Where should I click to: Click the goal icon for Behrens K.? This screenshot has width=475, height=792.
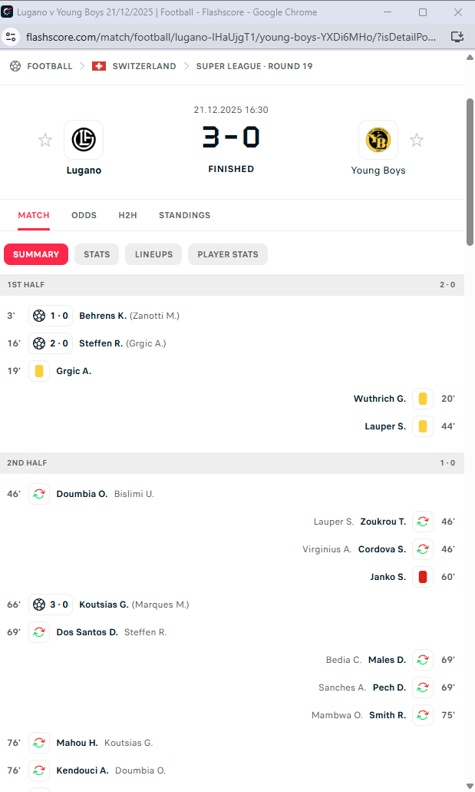(39, 316)
